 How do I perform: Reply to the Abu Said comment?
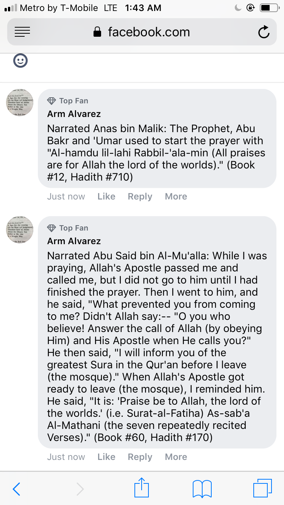(x=140, y=457)
